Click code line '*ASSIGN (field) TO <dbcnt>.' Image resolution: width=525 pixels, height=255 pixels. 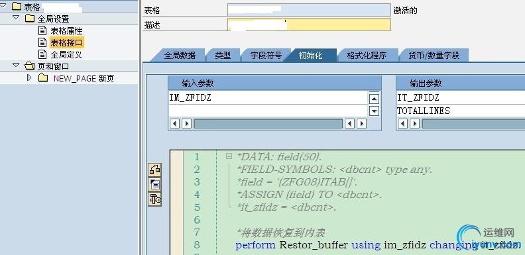(309, 195)
